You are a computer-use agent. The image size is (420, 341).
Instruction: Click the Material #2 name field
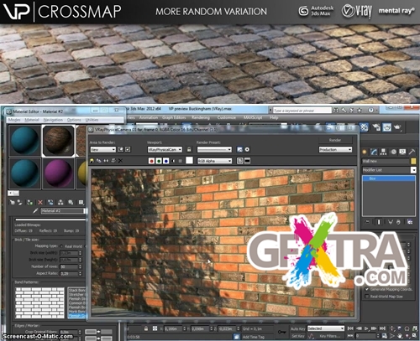pyautogui.click(x=63, y=211)
